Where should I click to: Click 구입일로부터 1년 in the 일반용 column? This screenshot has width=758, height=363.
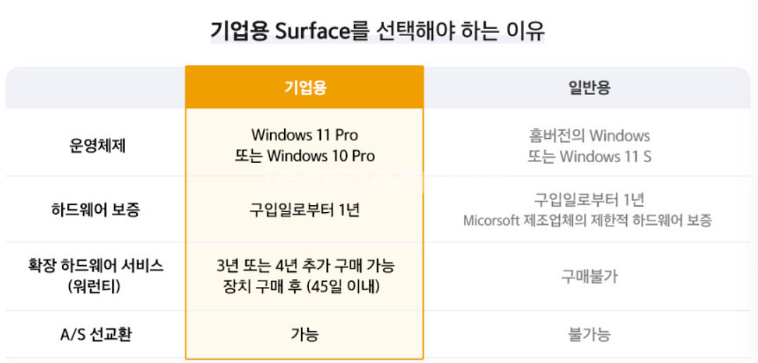pos(589,199)
